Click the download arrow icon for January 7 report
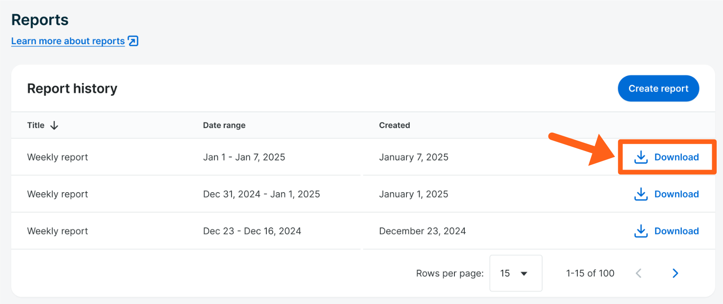The width and height of the screenshot is (723, 304). click(x=641, y=157)
